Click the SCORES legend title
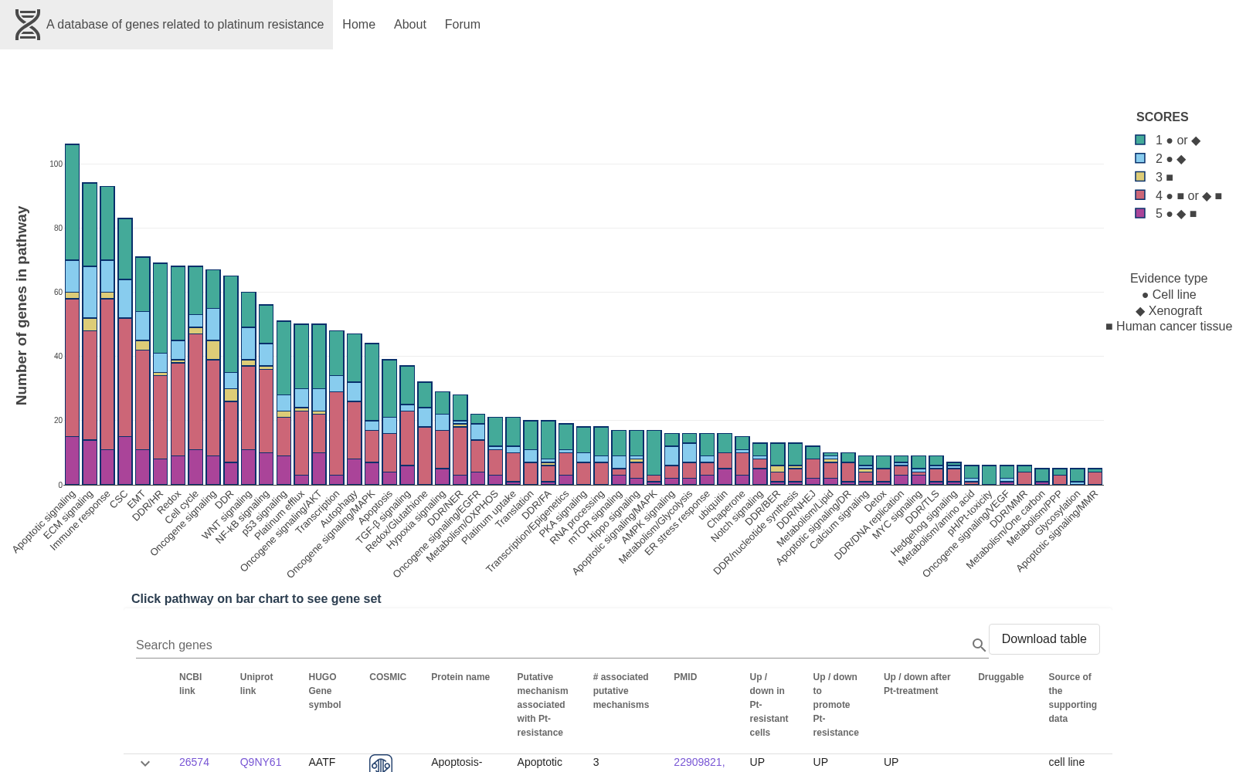The image size is (1236, 772). pos(1162,117)
